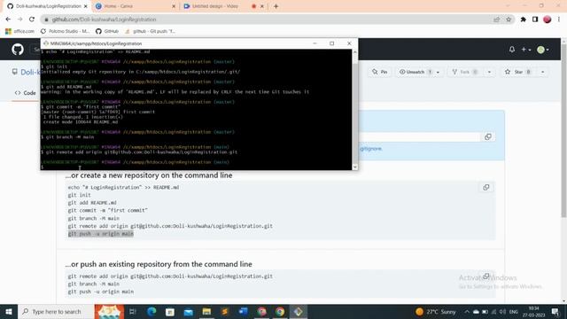Toggle the browser side panel icon
Image resolution: width=567 pixels, height=319 pixels.
pyautogui.click(x=535, y=19)
